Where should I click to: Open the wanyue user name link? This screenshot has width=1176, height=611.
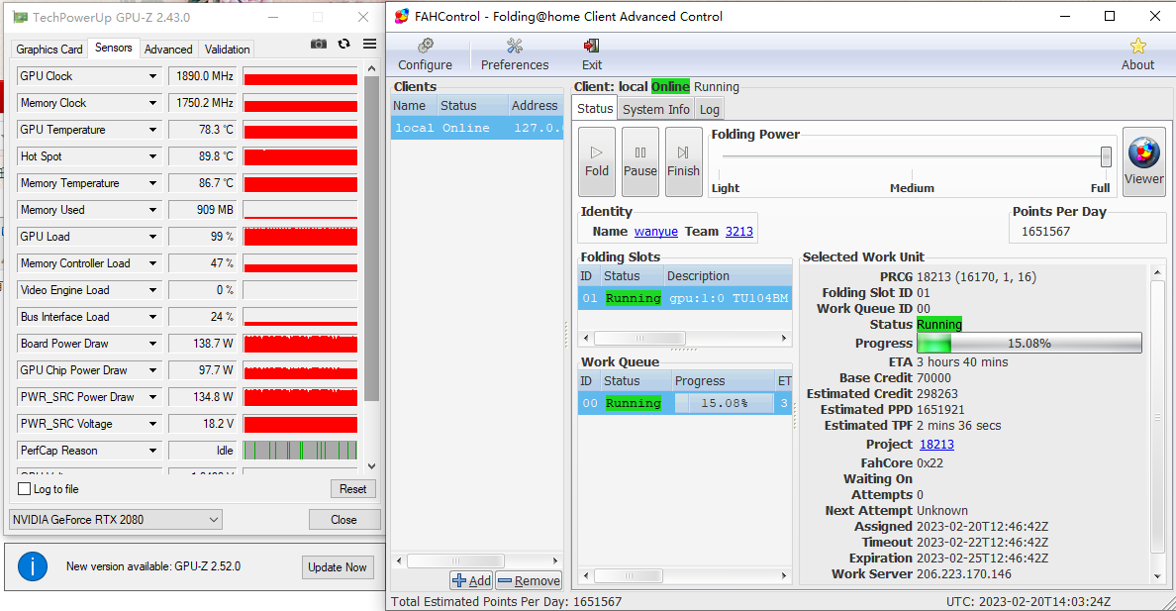pos(656,231)
